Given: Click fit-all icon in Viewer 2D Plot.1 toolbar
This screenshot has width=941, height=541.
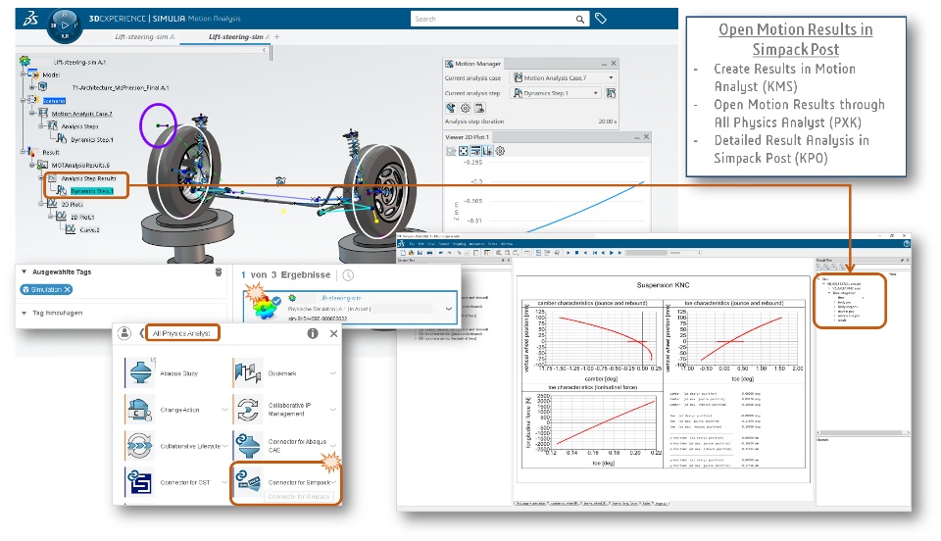Looking at the screenshot, I should click(463, 151).
